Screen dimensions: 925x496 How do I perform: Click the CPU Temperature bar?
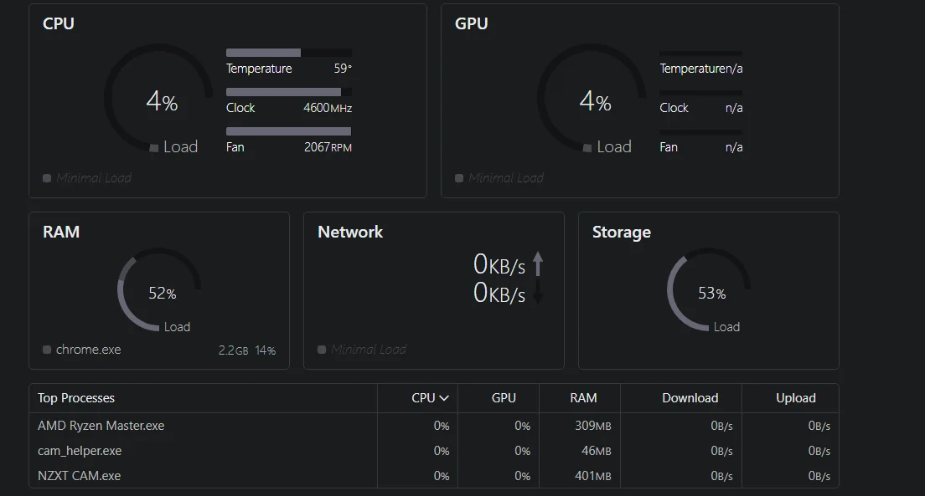288,53
